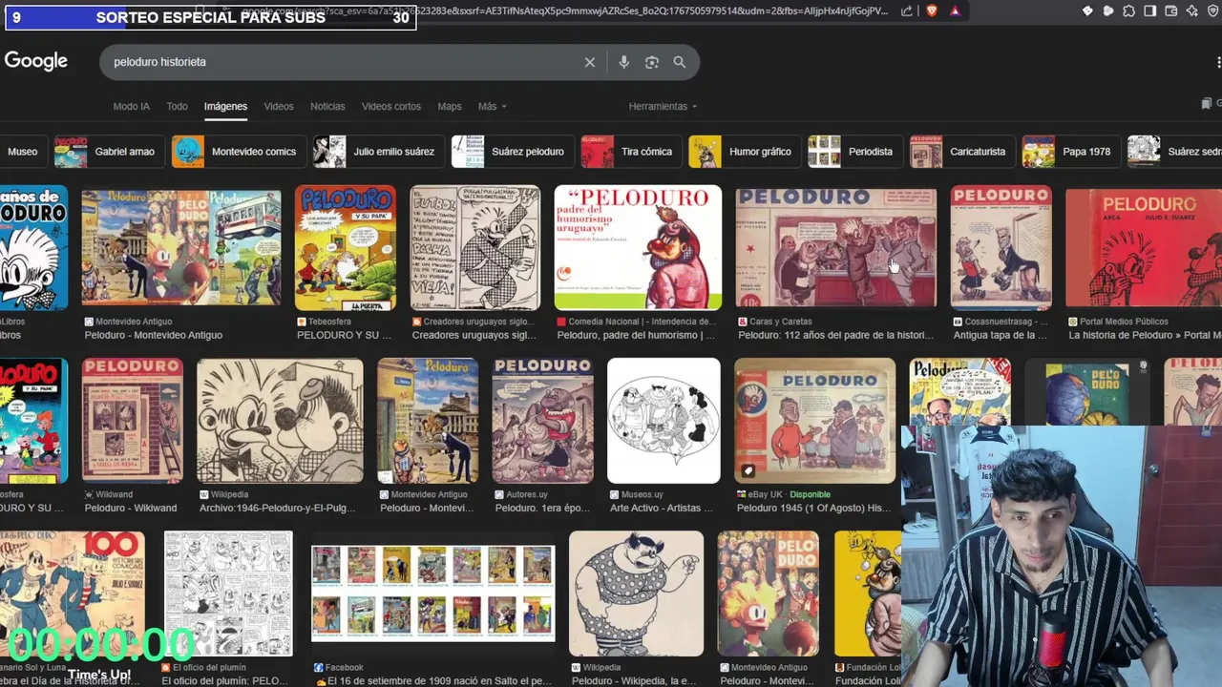Open the eBay 'Peloduro 1945' thumbnail

click(814, 421)
